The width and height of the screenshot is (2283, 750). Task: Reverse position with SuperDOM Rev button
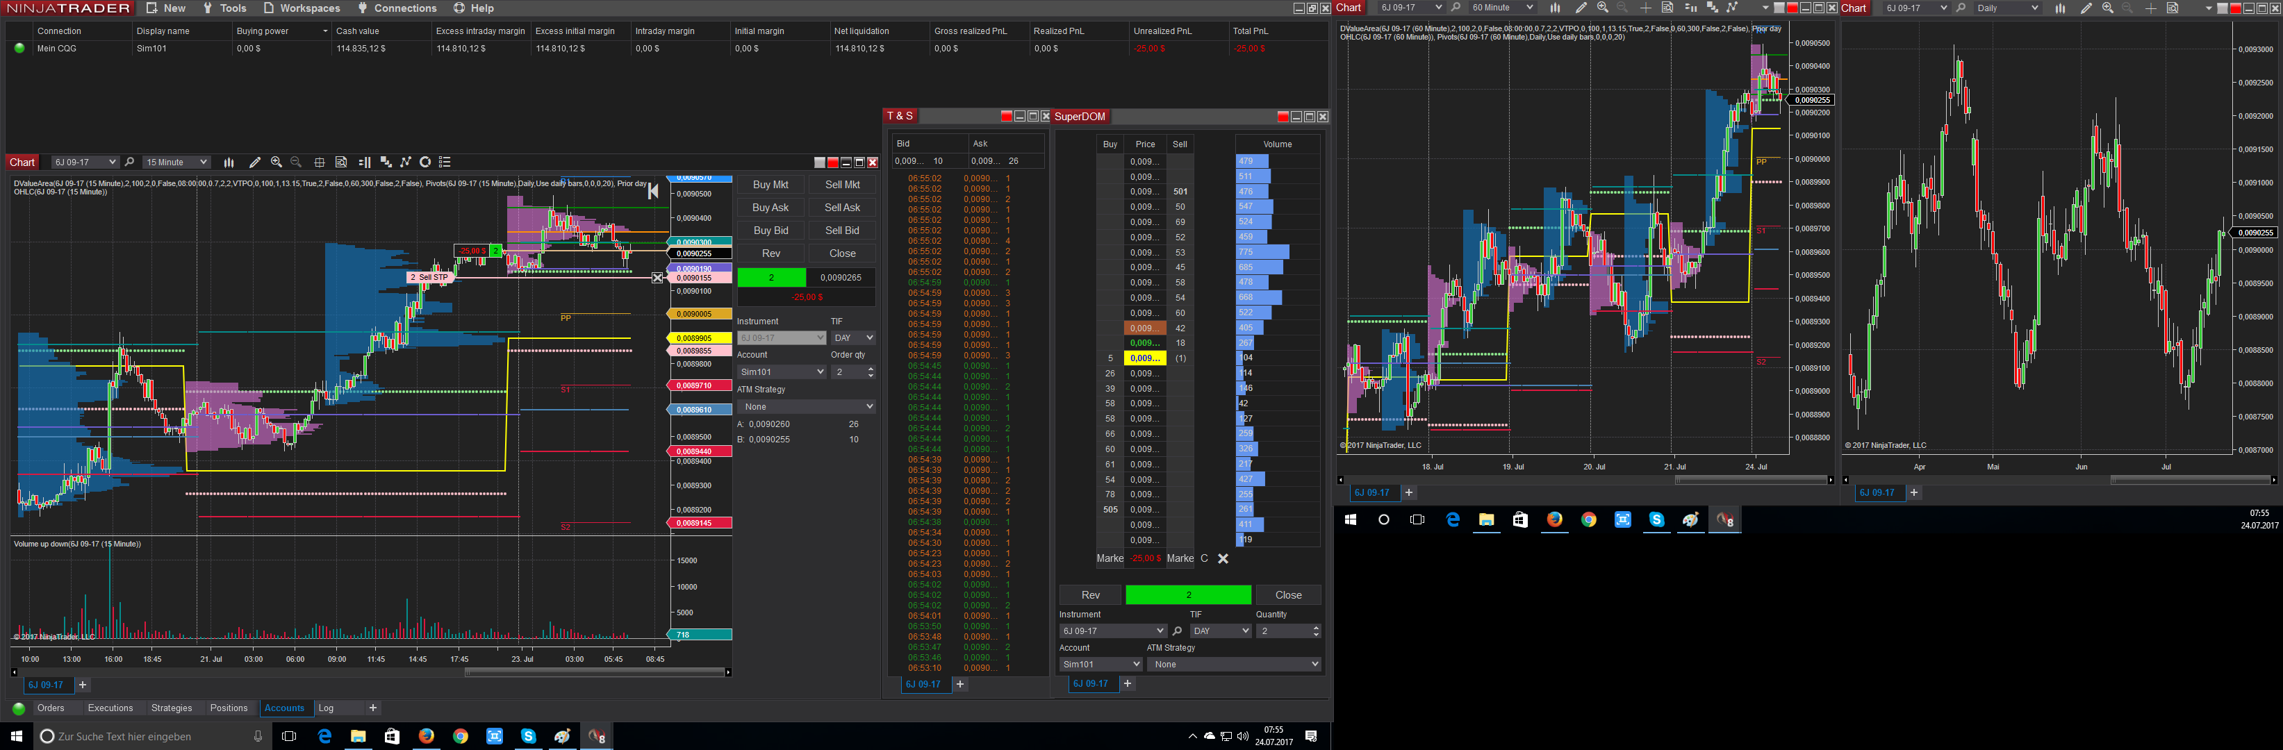(x=1090, y=595)
